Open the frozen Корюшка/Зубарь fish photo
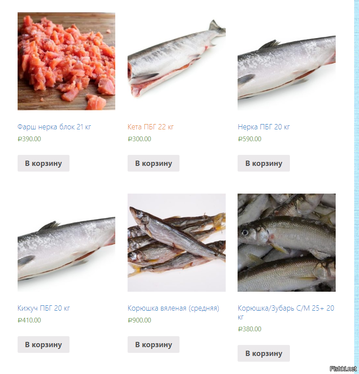359x374 pixels. coord(286,242)
